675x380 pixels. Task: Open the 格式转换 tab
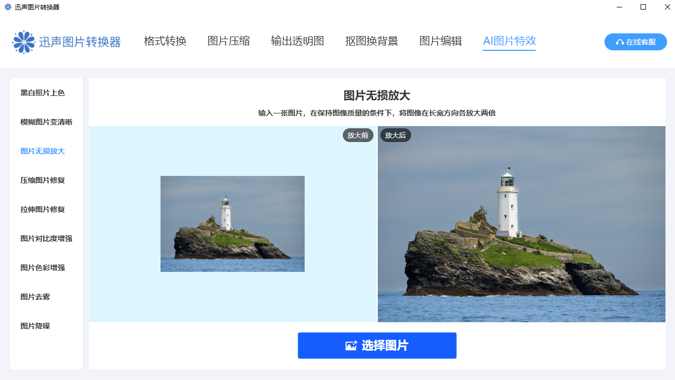tap(165, 41)
